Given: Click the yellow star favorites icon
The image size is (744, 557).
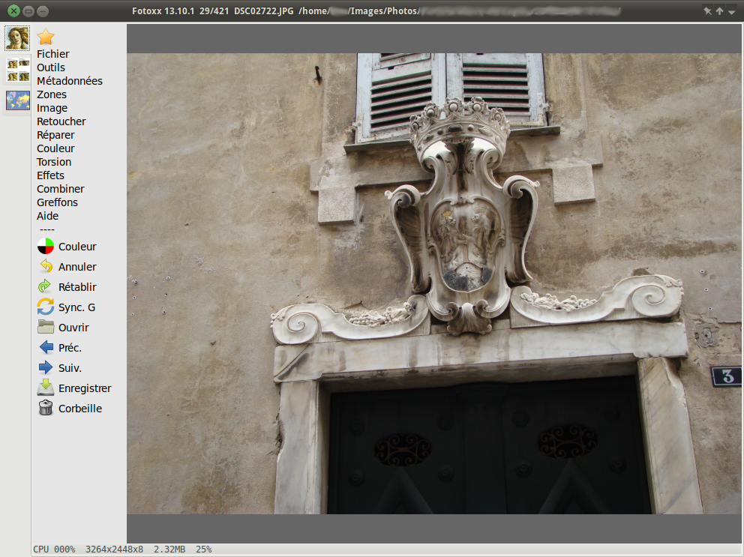Looking at the screenshot, I should click(46, 37).
